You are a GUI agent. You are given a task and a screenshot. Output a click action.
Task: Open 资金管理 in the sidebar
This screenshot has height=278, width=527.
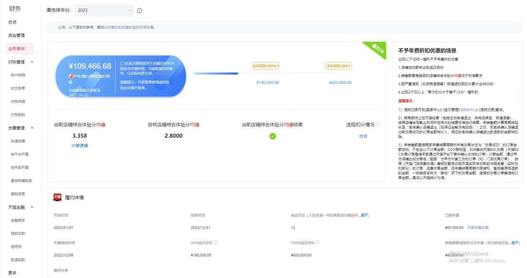pos(16,35)
